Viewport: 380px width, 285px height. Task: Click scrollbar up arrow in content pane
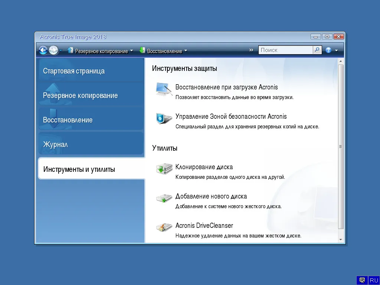[x=341, y=61]
